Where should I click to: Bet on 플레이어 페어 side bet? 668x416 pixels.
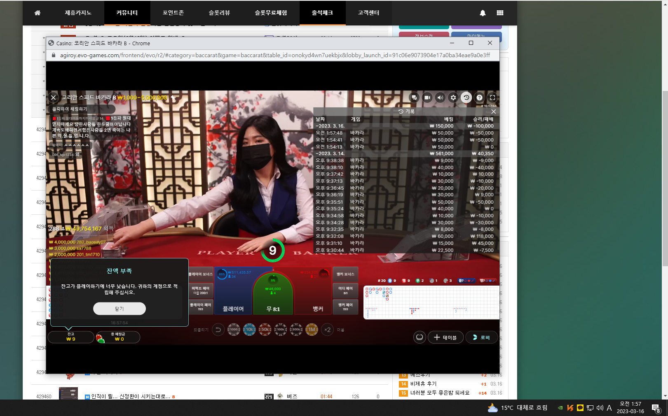click(201, 307)
